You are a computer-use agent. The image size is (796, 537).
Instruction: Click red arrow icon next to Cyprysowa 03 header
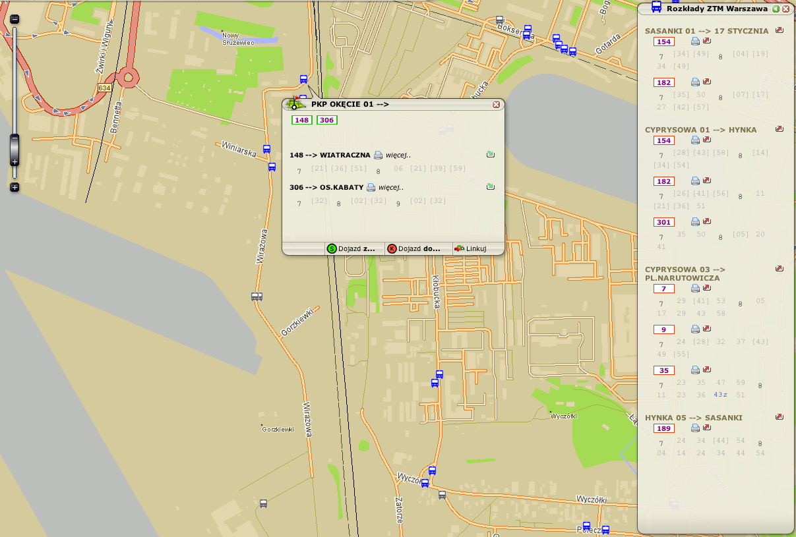coord(780,269)
